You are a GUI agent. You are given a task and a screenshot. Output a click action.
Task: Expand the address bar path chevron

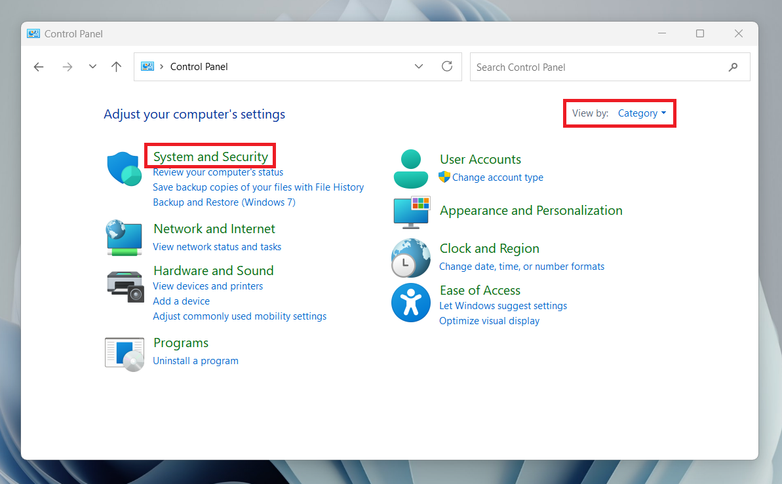(162, 66)
